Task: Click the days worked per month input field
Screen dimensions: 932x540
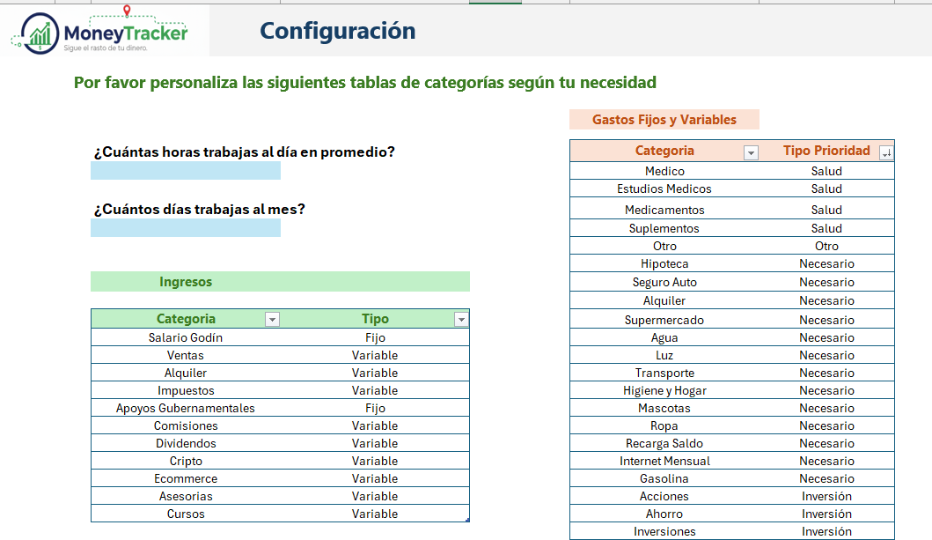Action: pos(186,228)
